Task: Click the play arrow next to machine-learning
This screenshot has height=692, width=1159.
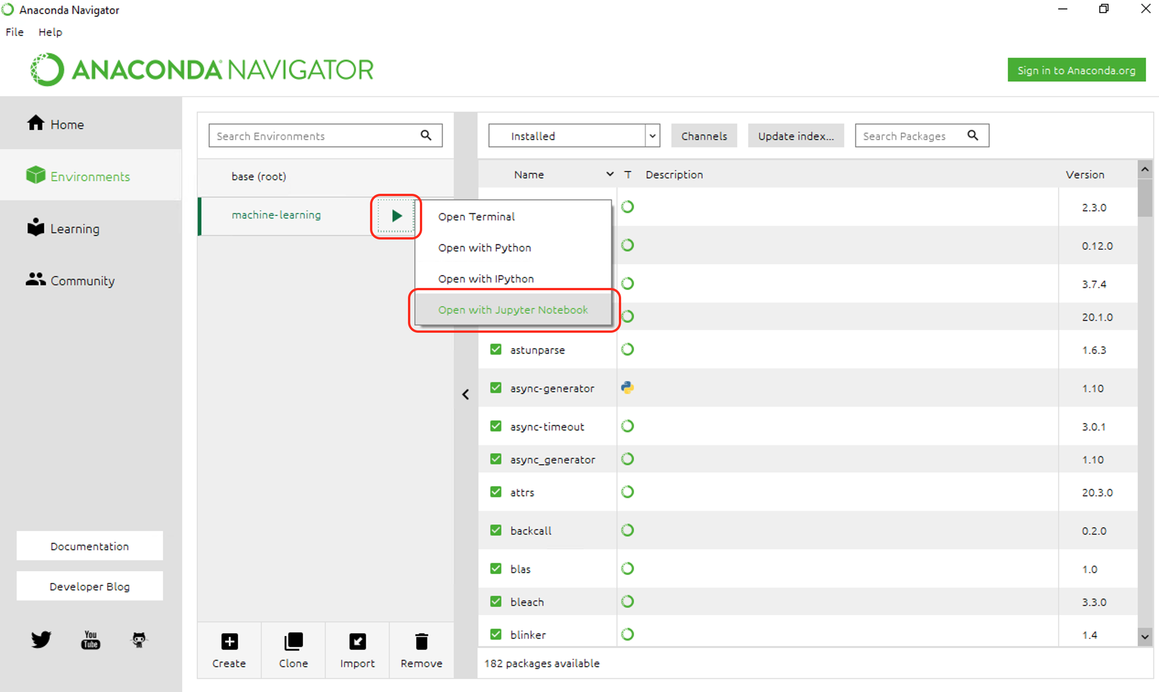Action: point(396,216)
